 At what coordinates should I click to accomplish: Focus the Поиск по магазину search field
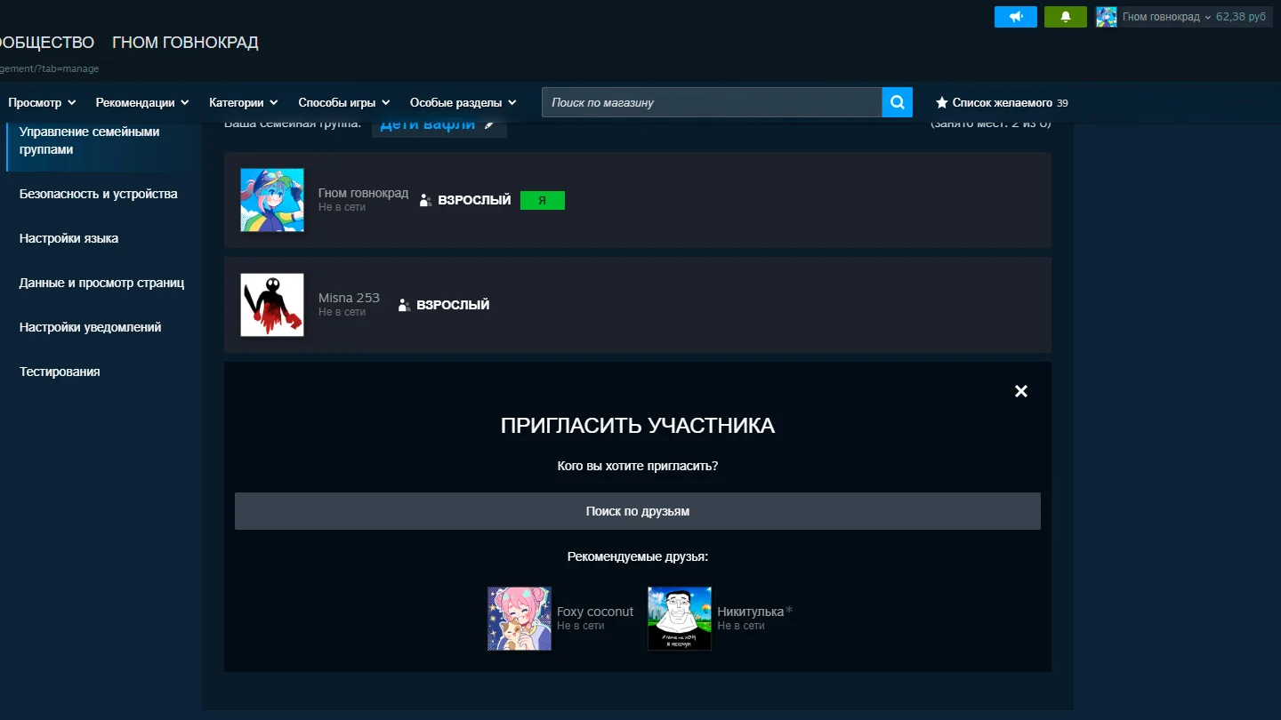[x=712, y=102]
